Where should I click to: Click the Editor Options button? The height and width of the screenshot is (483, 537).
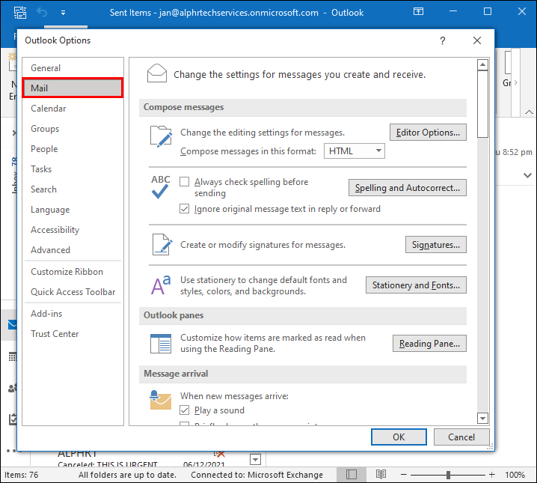[428, 133]
